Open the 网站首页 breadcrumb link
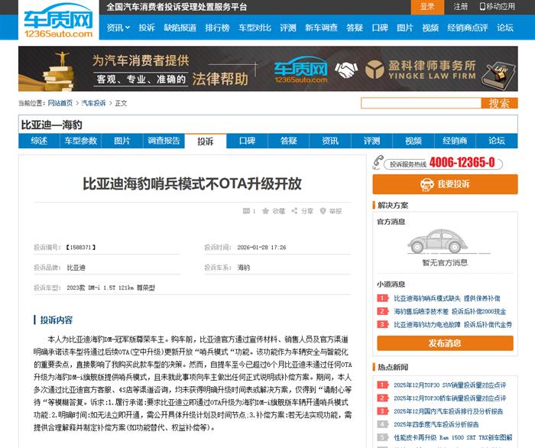Image resolution: width=535 pixels, height=448 pixels. [x=60, y=103]
